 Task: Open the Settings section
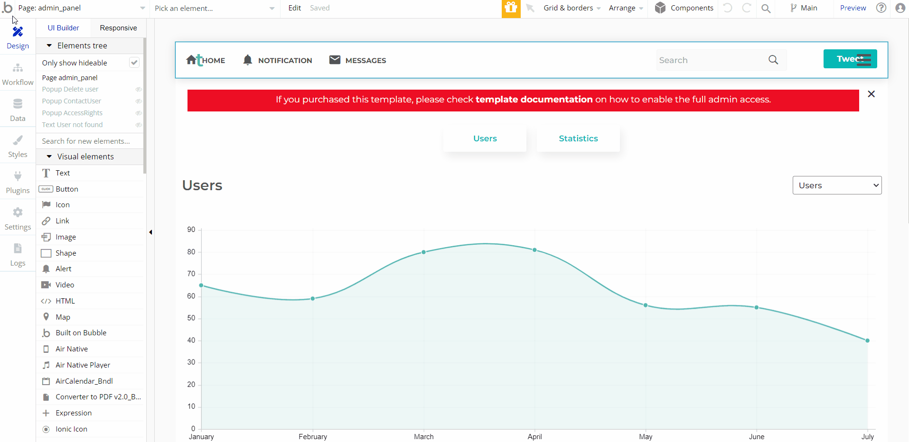(18, 219)
